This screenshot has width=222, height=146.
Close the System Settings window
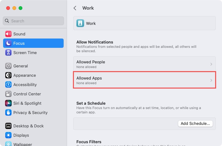(8, 8)
